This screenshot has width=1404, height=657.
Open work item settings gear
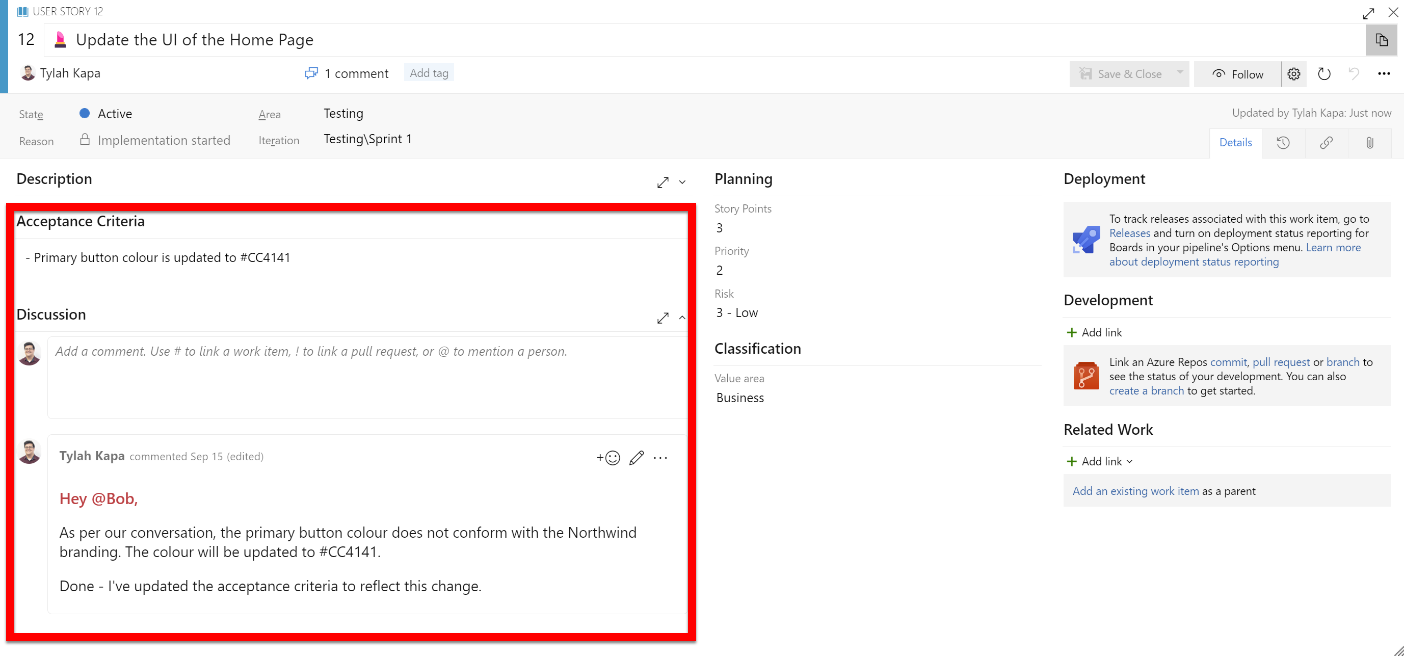point(1293,73)
